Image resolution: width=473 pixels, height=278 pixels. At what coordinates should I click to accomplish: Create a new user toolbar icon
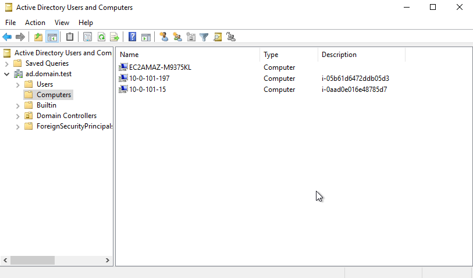[164, 37]
